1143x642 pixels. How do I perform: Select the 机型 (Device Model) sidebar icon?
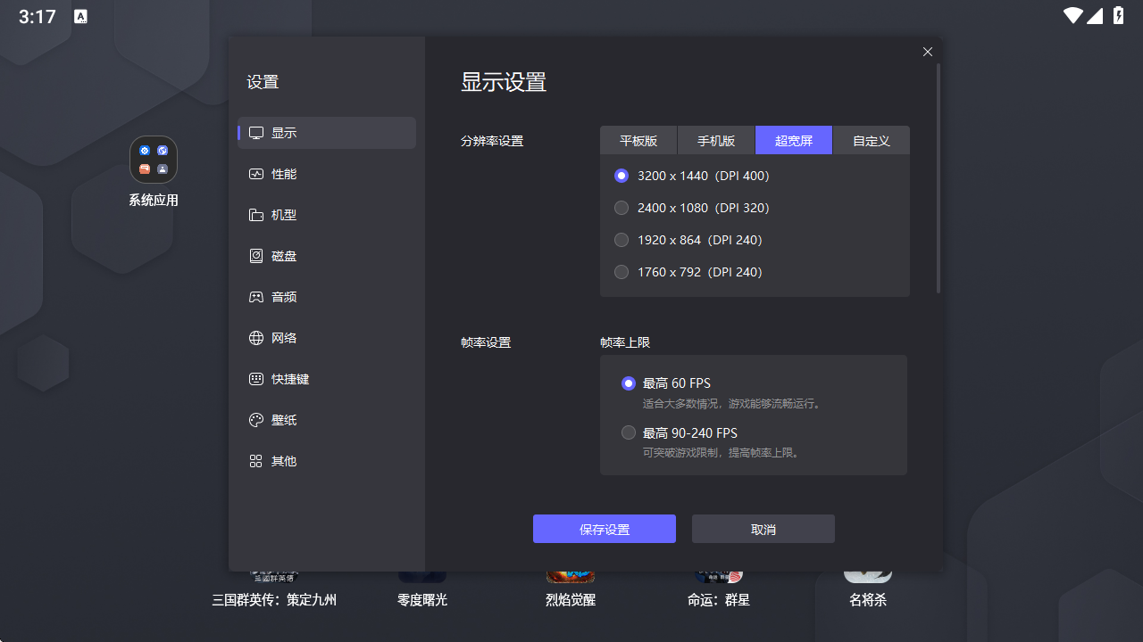tap(282, 215)
